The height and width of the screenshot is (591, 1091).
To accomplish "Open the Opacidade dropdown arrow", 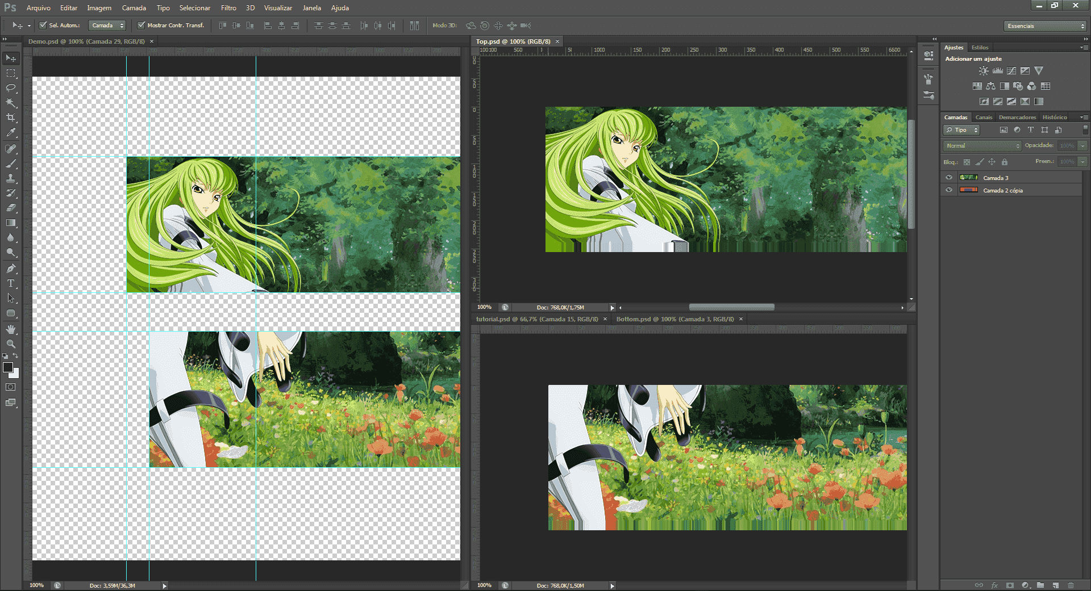I will 1082,146.
